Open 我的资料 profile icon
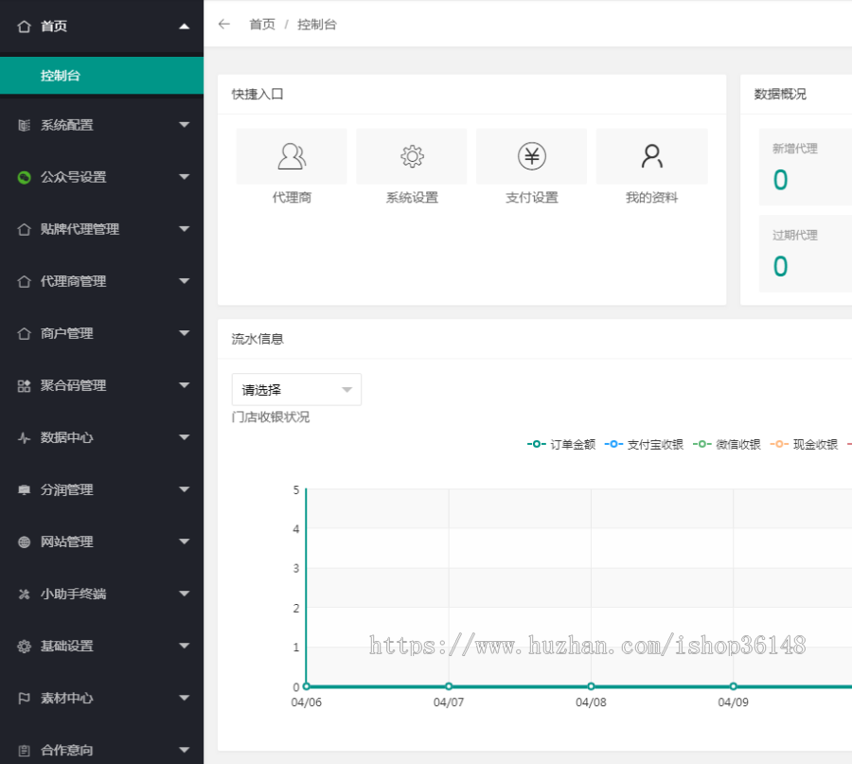Screen dimensions: 852x764 pyautogui.click(x=651, y=156)
